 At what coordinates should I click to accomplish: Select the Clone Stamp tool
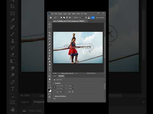click(50, 50)
